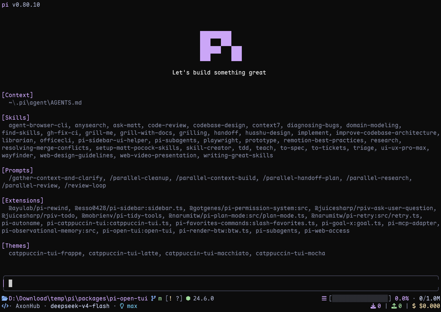Click the /parallel-review prompt

(x=30, y=185)
